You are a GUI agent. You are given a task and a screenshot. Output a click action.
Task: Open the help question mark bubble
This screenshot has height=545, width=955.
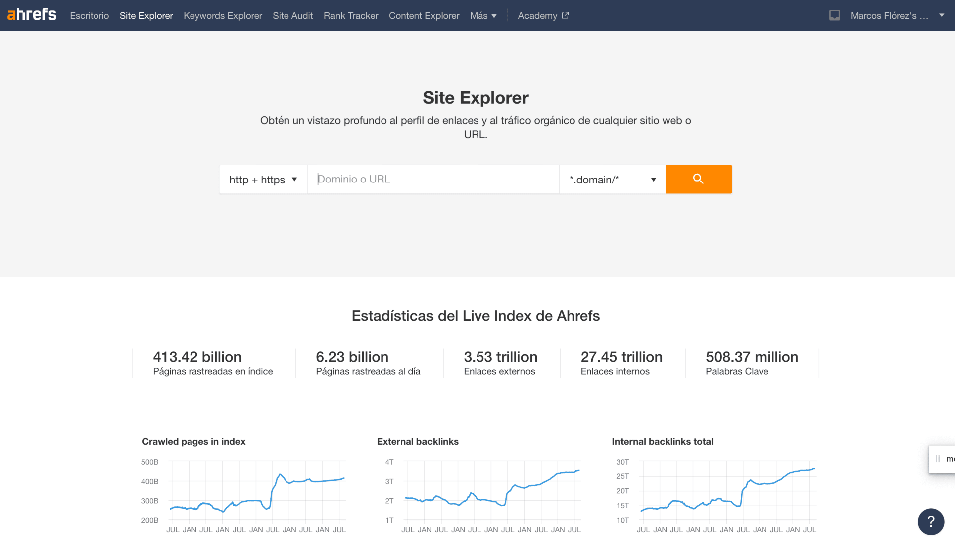pos(931,521)
